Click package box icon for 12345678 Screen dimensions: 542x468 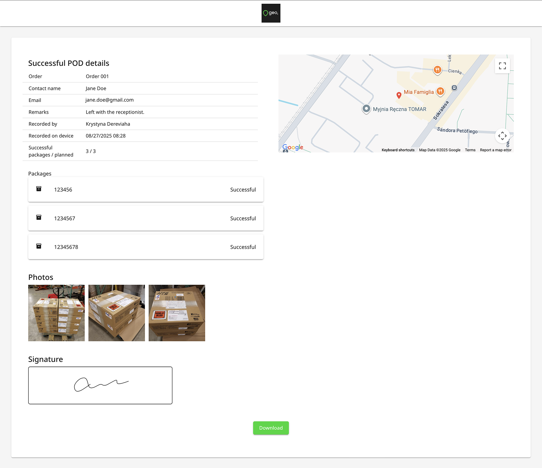coord(39,246)
